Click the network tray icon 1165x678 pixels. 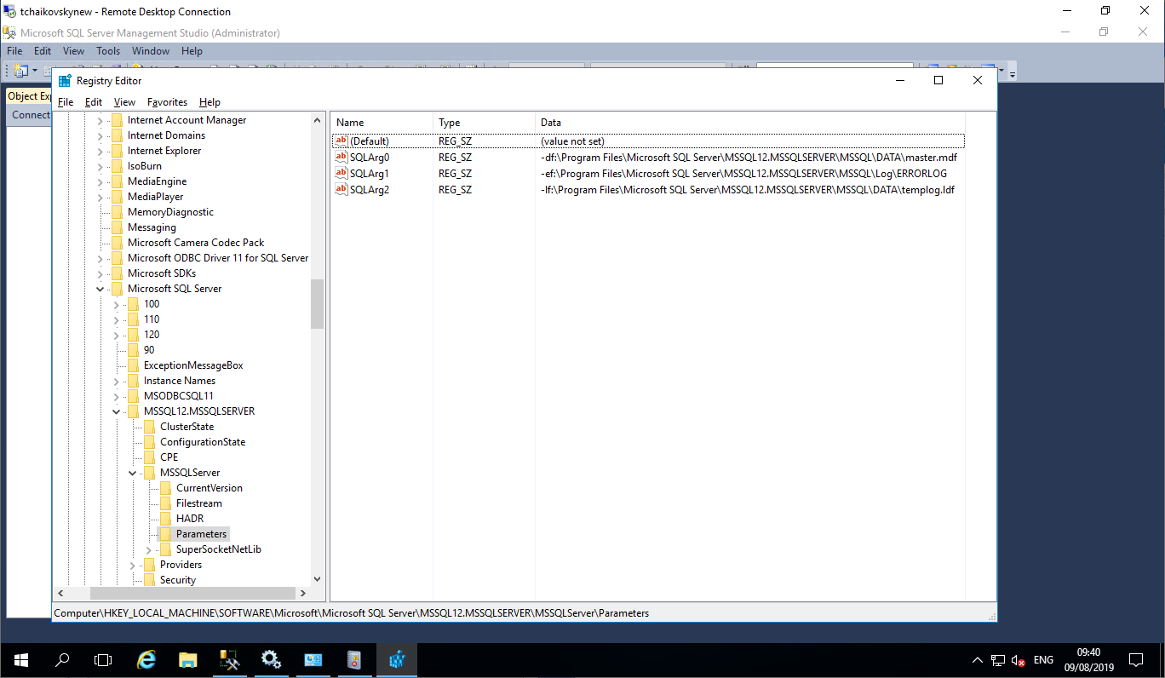point(998,660)
